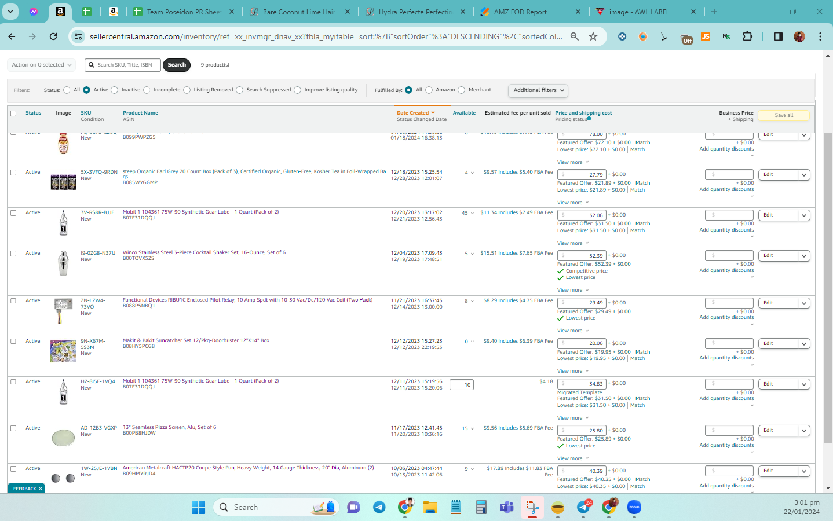Open a new browser tab

(714, 12)
